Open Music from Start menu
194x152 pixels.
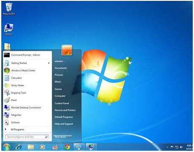click(58, 81)
